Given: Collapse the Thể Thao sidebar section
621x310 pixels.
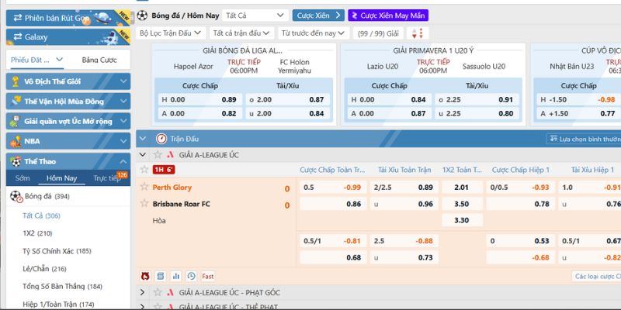Looking at the screenshot, I should (120, 161).
